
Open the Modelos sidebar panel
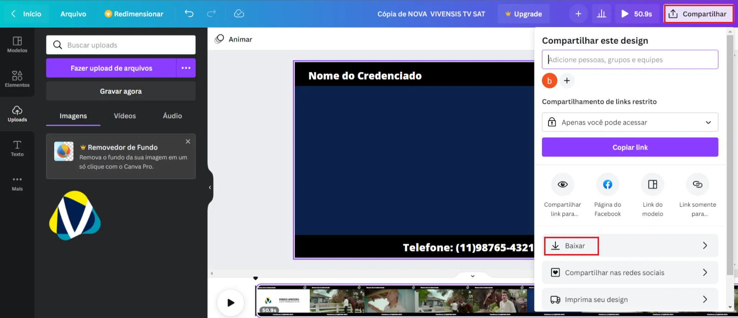coord(17,45)
